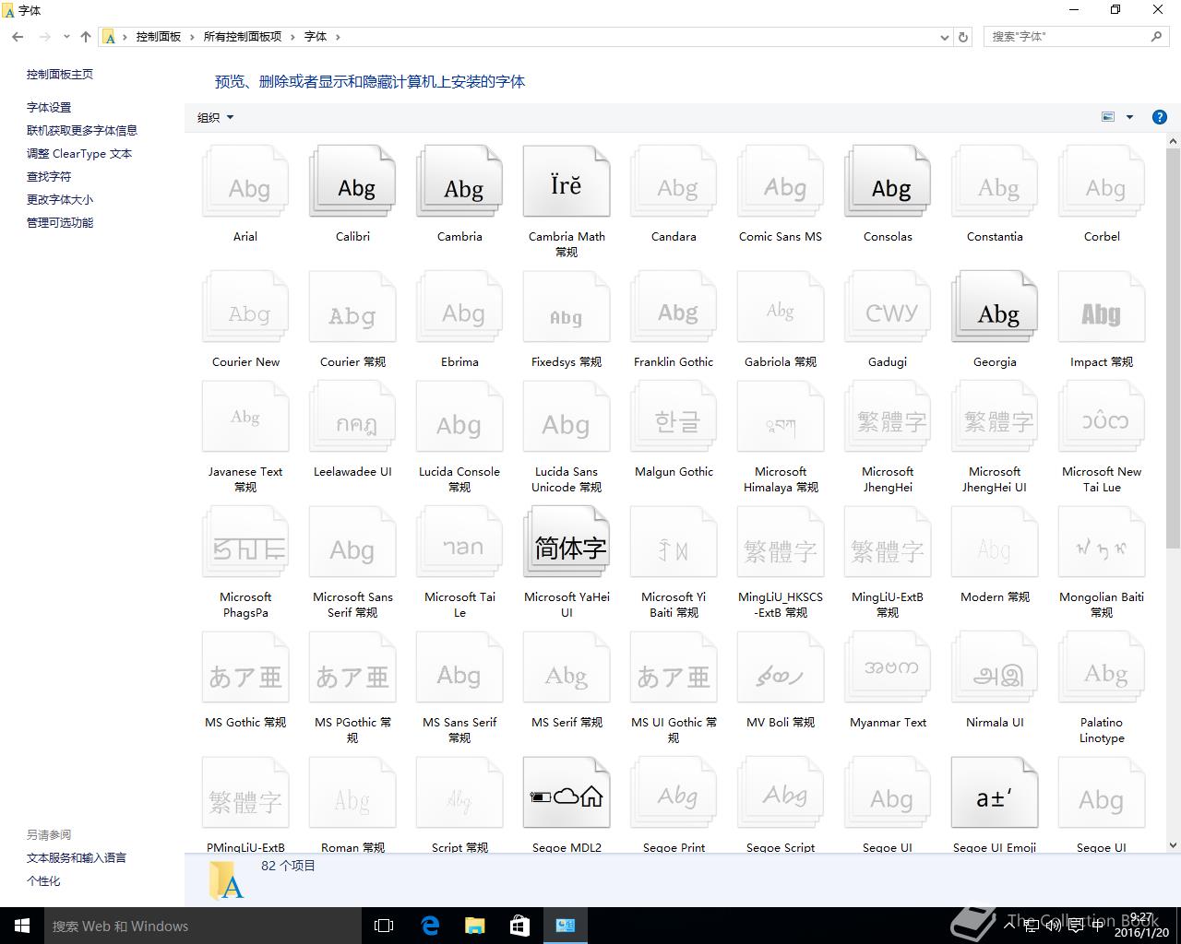
Task: Open 控制面板主页 link
Action: pos(60,74)
